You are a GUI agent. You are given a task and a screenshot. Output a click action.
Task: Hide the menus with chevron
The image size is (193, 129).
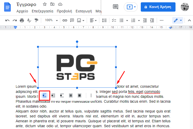(189, 20)
